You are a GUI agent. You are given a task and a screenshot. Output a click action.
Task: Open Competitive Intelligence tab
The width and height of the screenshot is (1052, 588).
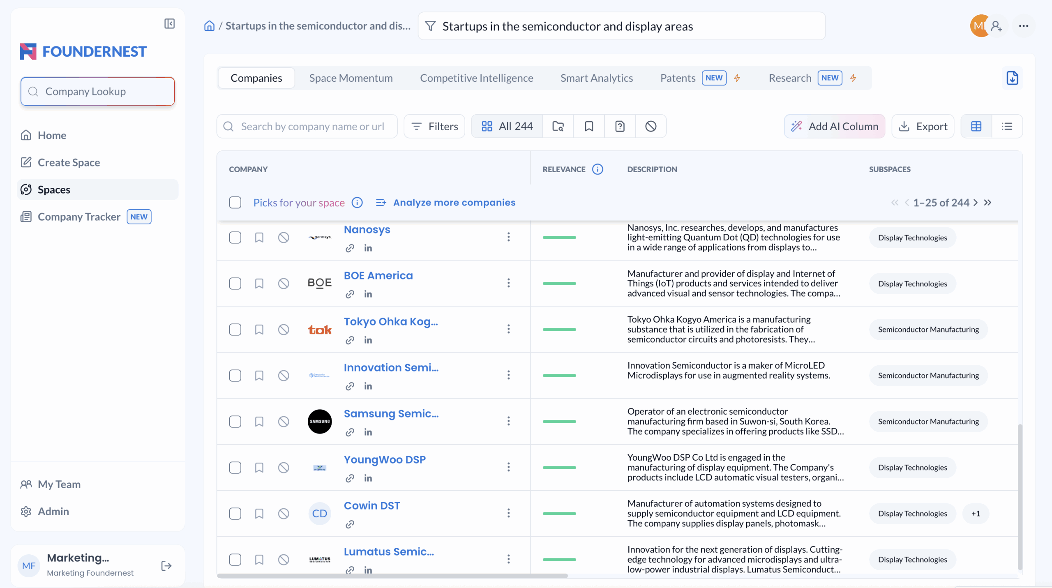coord(477,78)
